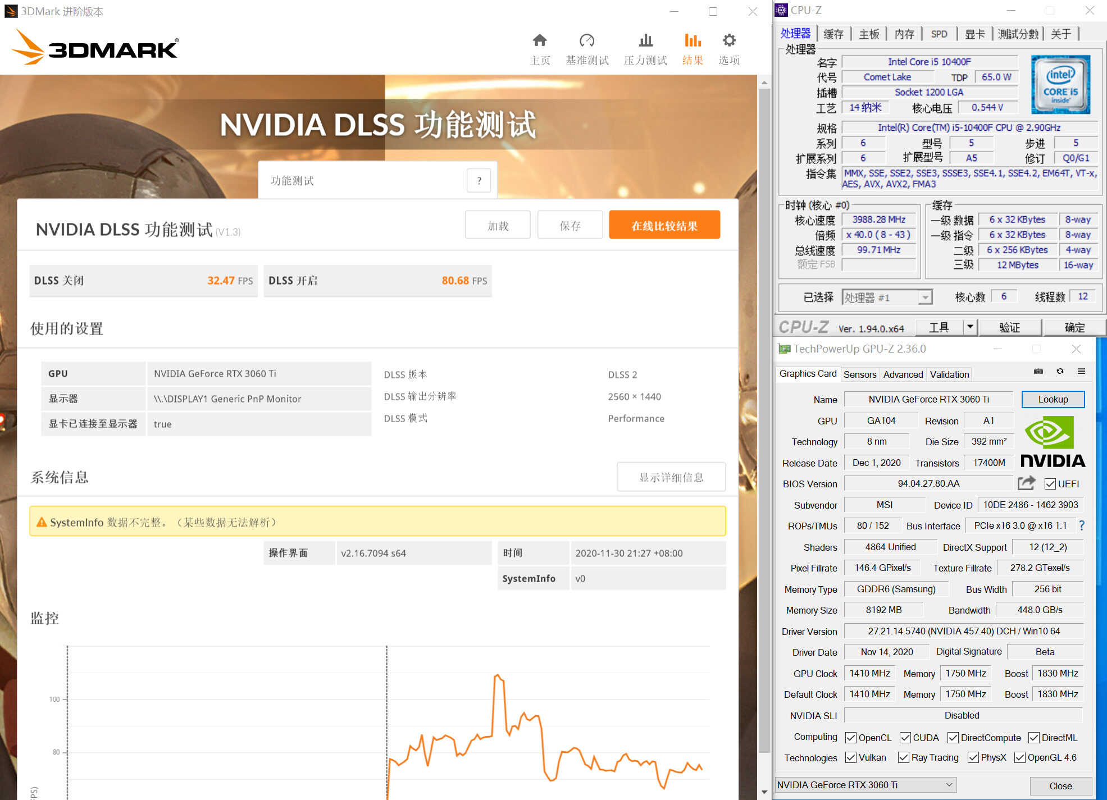Viewport: 1107px width, 800px height.
Task: Switch to the Sensors tab in GPU-Z
Action: pyautogui.click(x=860, y=374)
